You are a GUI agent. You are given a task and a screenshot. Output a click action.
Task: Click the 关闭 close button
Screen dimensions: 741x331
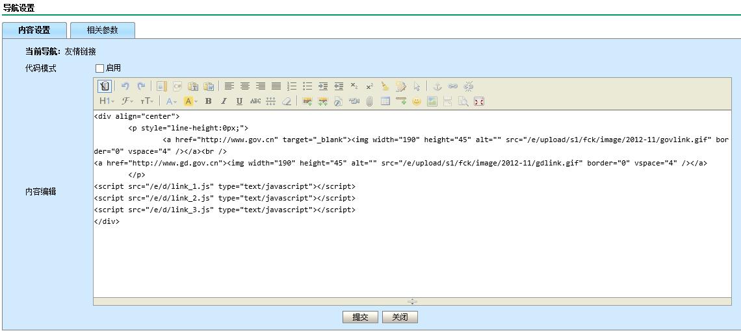point(400,317)
